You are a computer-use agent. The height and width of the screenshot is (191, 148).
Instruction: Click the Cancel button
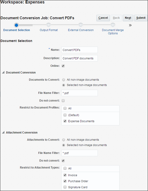tap(103, 18)
